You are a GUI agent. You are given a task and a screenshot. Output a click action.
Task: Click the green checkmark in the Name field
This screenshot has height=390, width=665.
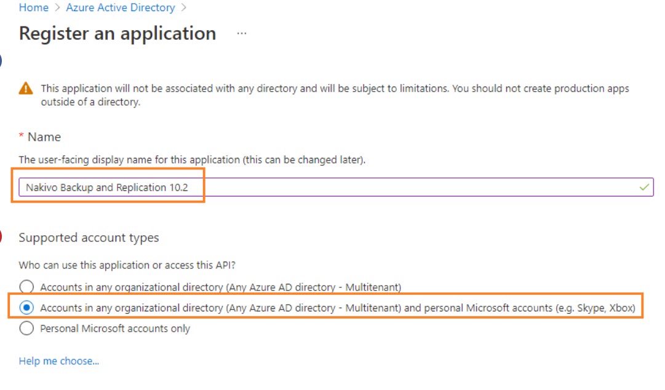(x=644, y=187)
